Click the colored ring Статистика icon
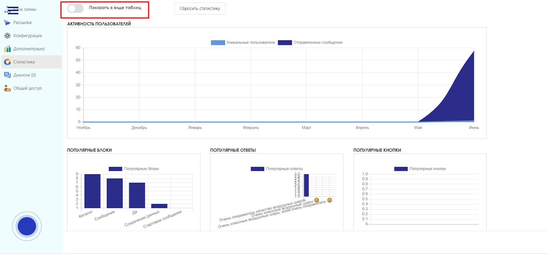Screen dimensions: 548x254 (x=7, y=62)
